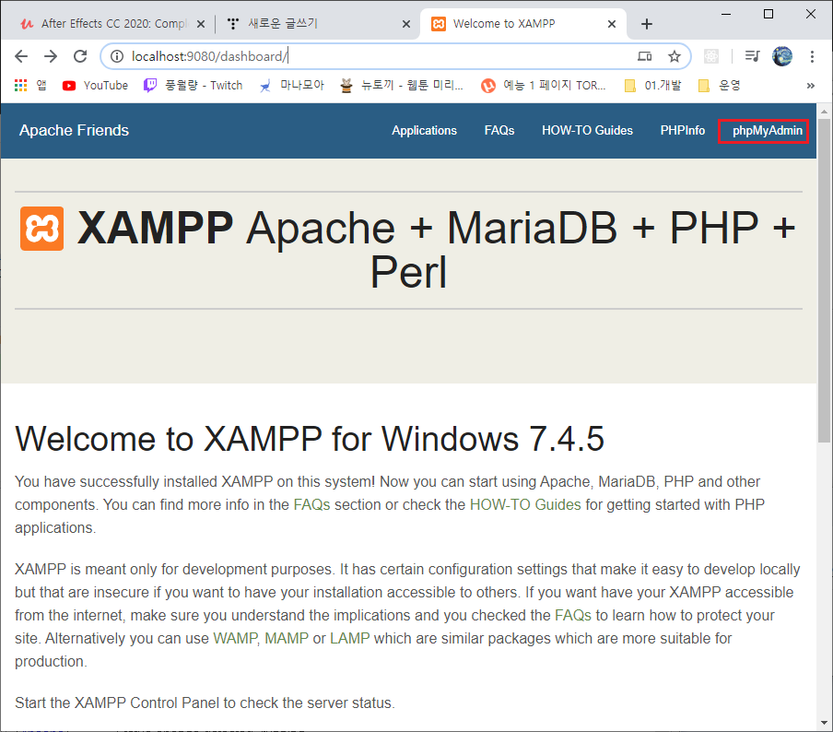Close the Welcome to XAMPP tab

tap(612, 24)
